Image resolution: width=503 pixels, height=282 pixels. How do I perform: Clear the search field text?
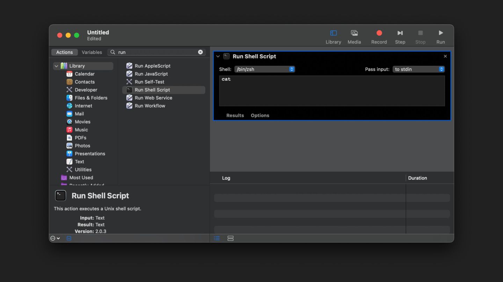tap(201, 52)
